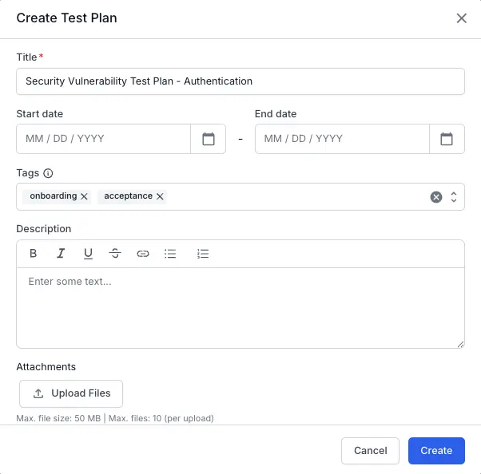Viewport: 481px width, 474px height.
Task: Toggle bold formatting in Description toolbar
Action: tap(34, 254)
